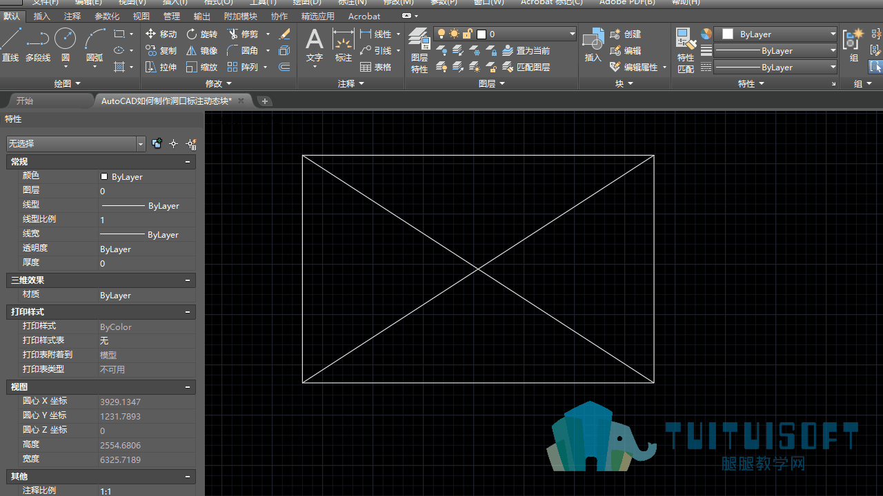The height and width of the screenshot is (496, 883).
Task: Choose the 移动 (Move) tool
Action: pos(161,34)
